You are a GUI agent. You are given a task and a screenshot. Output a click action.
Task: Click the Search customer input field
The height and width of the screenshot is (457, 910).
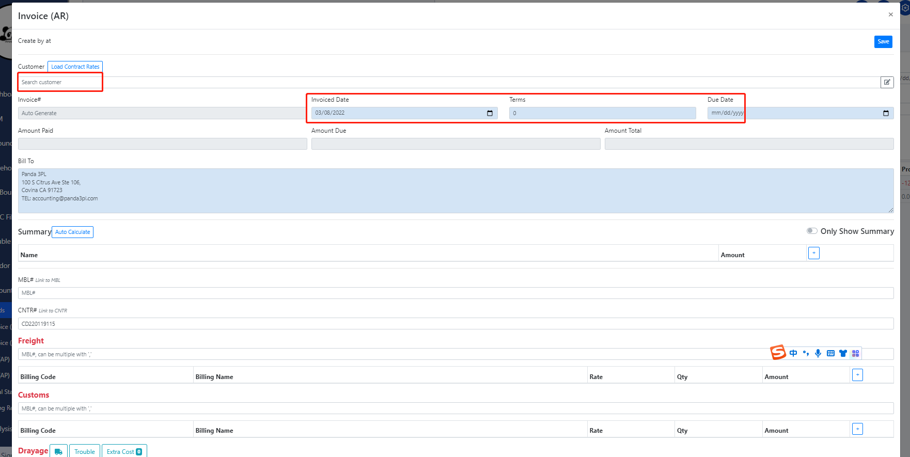click(x=60, y=82)
